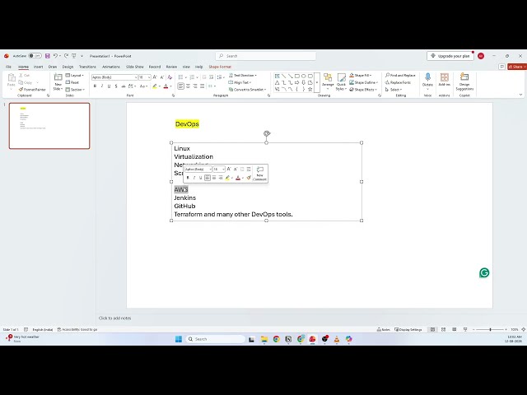Switch to the Transitions tab
527x395 pixels.
[x=87, y=67]
